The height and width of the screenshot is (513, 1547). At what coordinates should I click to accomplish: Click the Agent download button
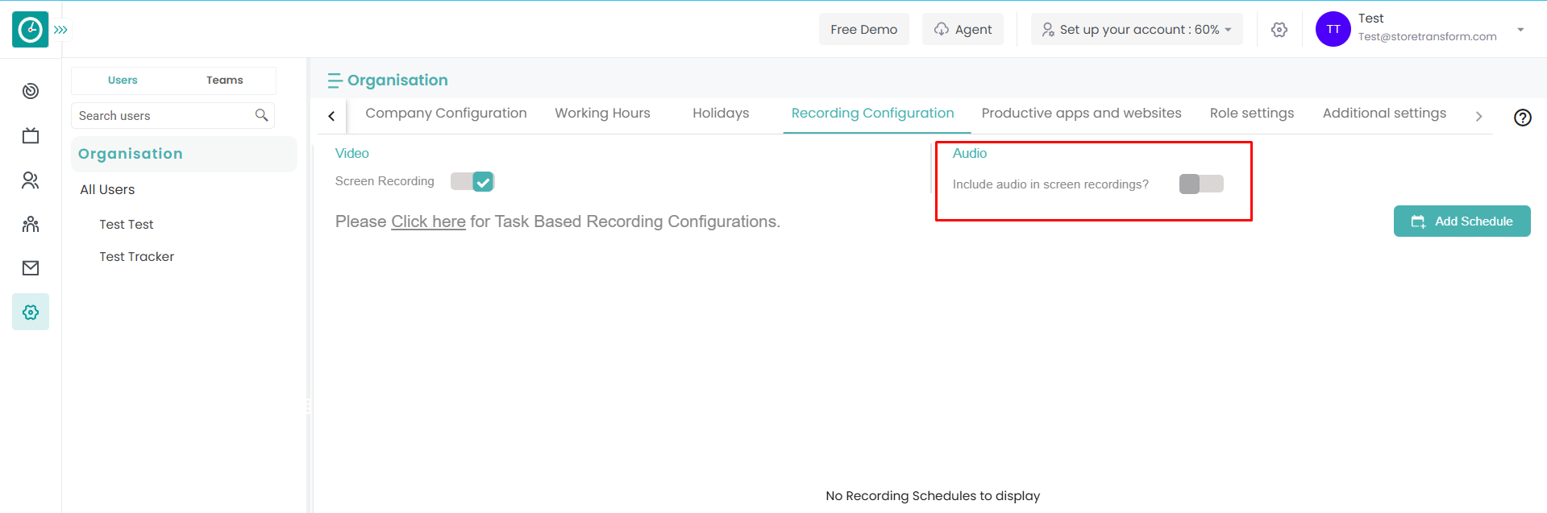963,29
